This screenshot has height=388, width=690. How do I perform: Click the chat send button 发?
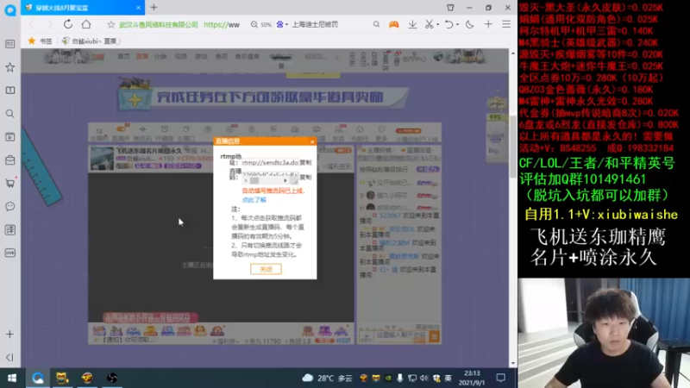pos(434,336)
